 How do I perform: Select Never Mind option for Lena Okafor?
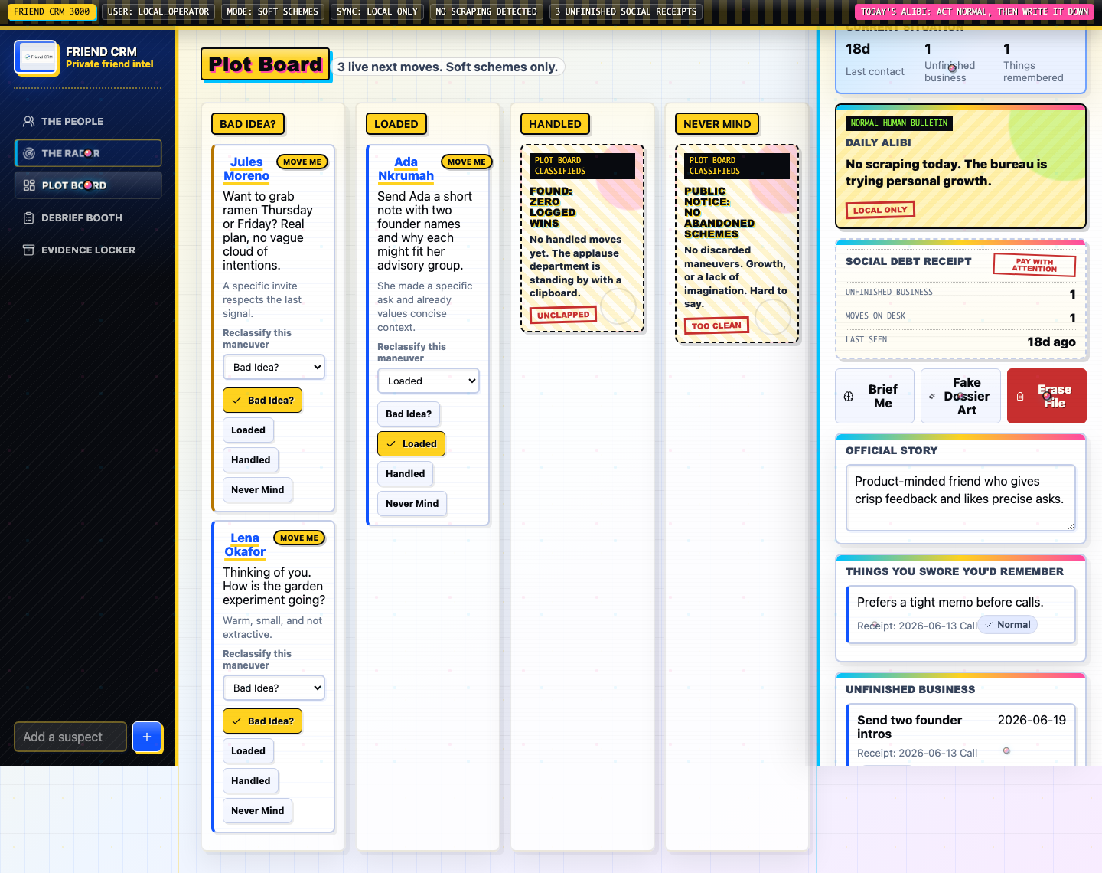tap(257, 810)
